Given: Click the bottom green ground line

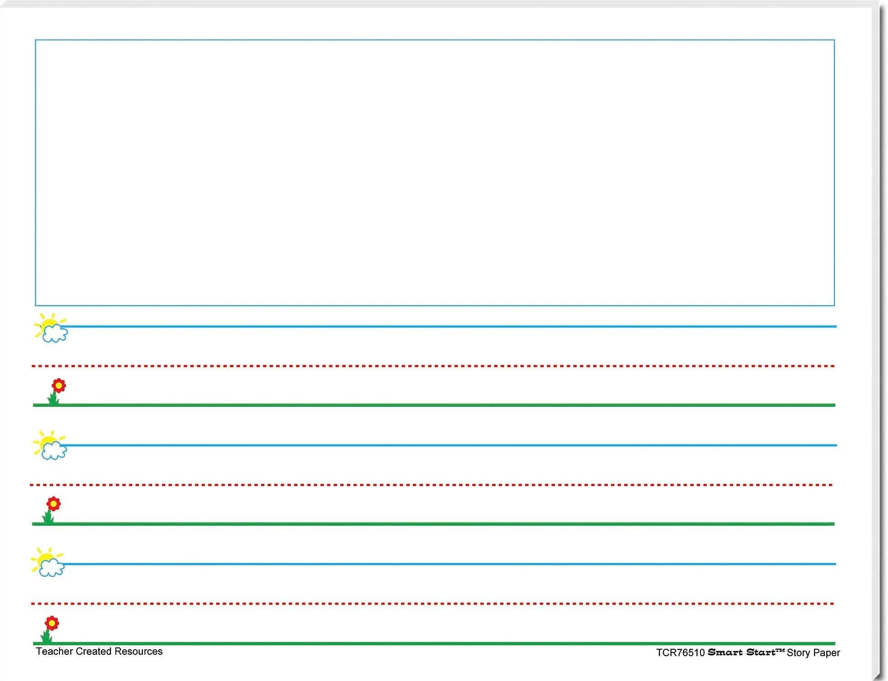Looking at the screenshot, I should click(x=434, y=643).
